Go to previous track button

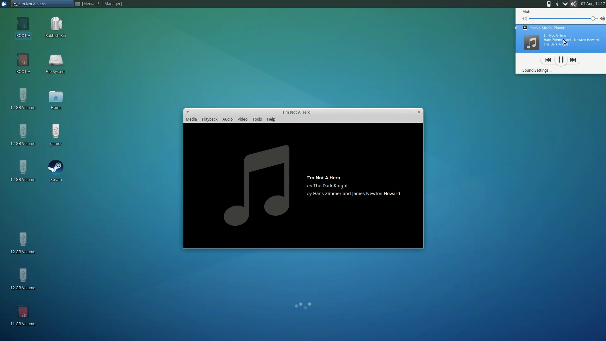point(548,60)
